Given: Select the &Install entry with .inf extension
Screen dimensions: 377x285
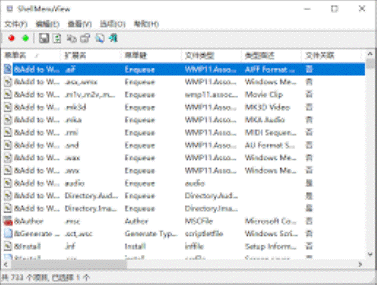Looking at the screenshot, I should pos(27,246).
